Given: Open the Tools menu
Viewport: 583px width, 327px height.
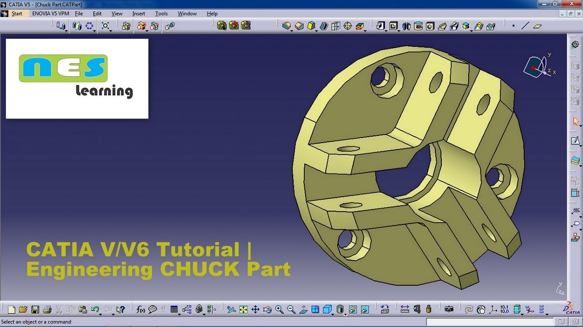Looking at the screenshot, I should coord(161,14).
